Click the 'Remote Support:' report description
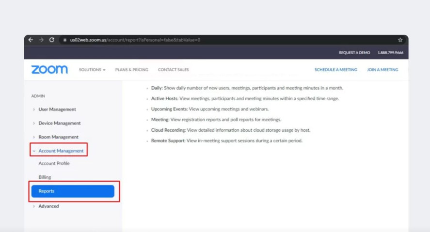430x232 pixels. pos(227,140)
